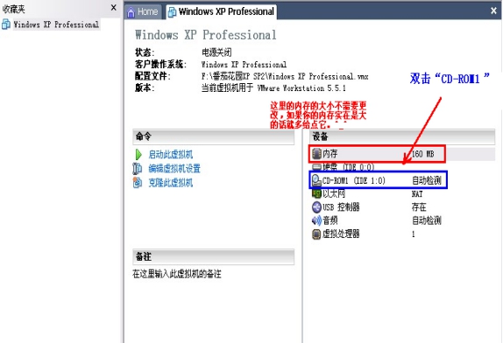Screen dimensions: 503x343
Task: Switch to the Home tab
Action: click(143, 12)
